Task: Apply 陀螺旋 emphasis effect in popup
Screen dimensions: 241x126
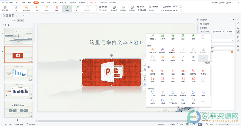Action: tap(173, 58)
